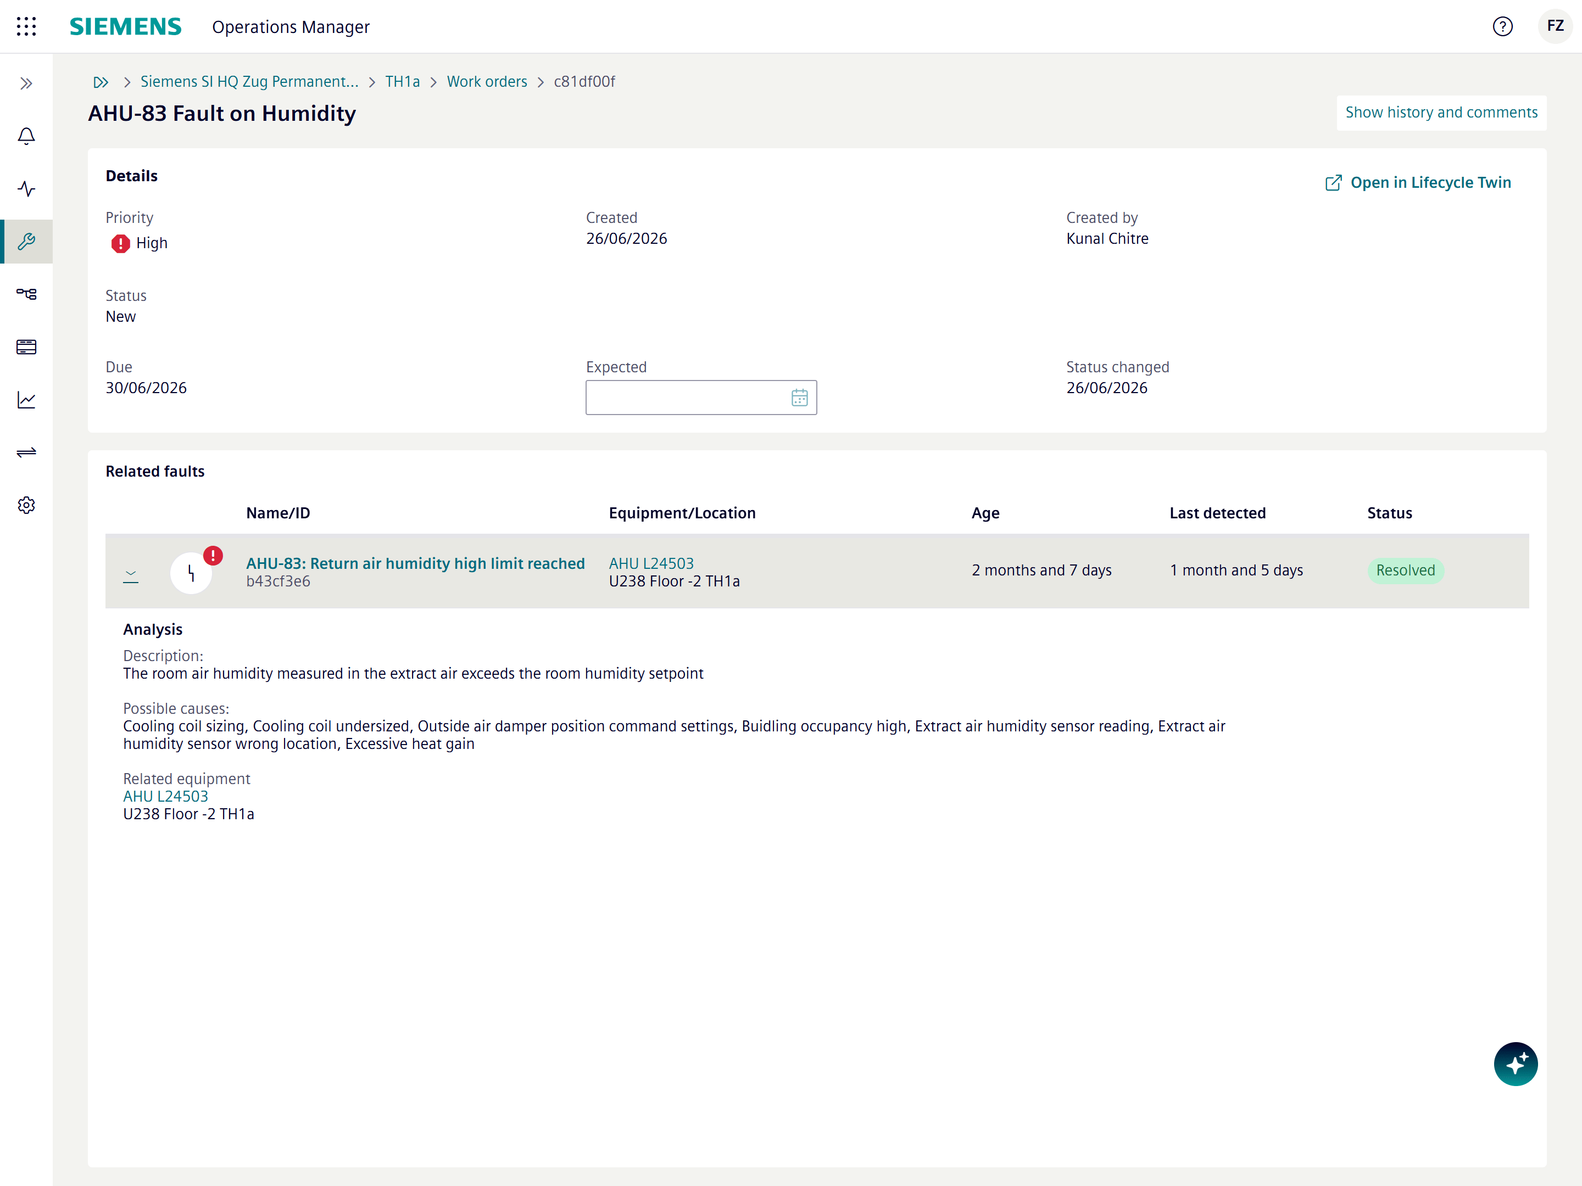Image resolution: width=1582 pixels, height=1186 pixels.
Task: Open in Lifecycle Twin link
Action: tap(1418, 182)
